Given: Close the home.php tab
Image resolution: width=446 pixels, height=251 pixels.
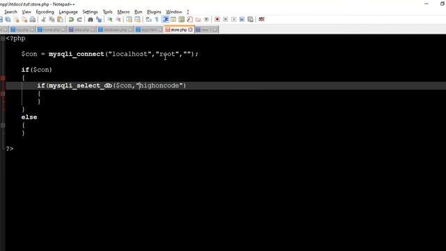Looking at the screenshot, I should [x=63, y=29].
